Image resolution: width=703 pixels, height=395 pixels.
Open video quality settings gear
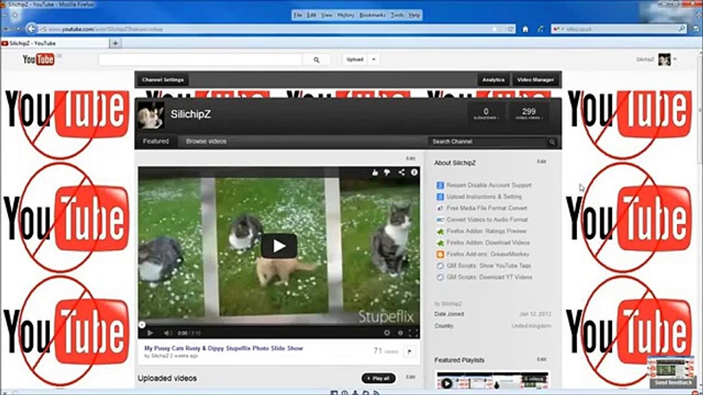[387, 332]
